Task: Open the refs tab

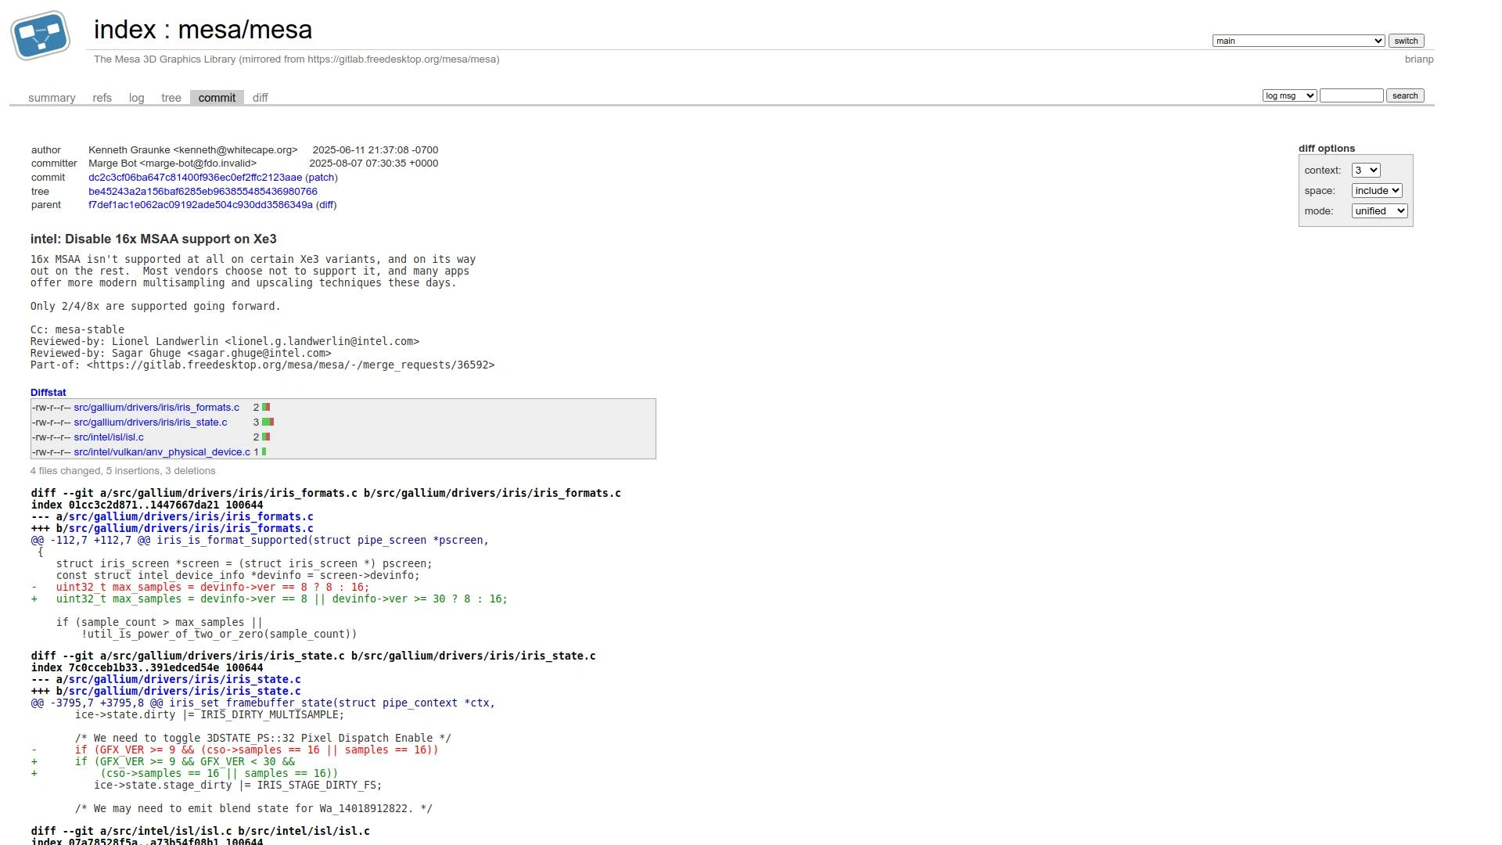Action: (x=102, y=98)
